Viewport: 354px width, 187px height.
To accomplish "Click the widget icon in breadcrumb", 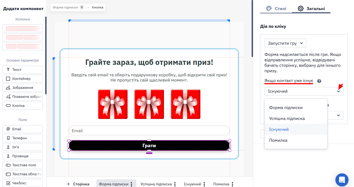I will coord(82,7).
